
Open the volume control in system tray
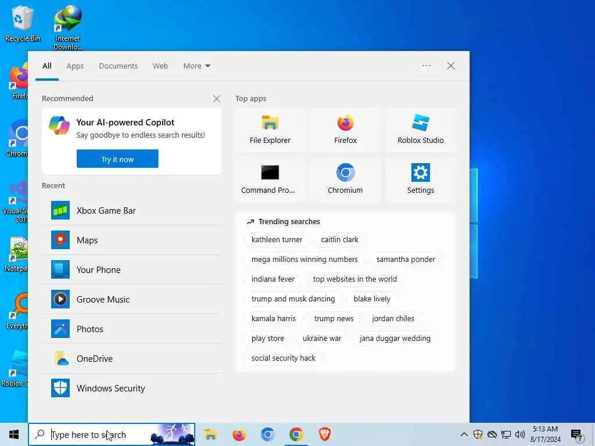coord(520,434)
